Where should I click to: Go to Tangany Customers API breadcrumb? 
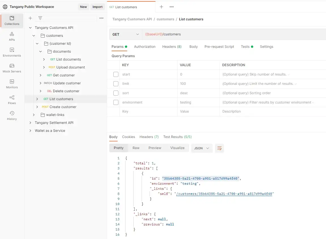132,19
